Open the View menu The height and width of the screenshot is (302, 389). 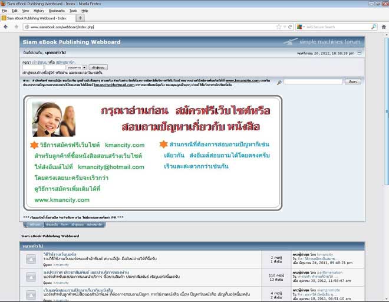[x=25, y=11]
